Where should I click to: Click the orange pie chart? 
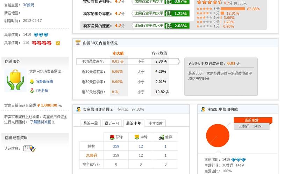(218, 135)
